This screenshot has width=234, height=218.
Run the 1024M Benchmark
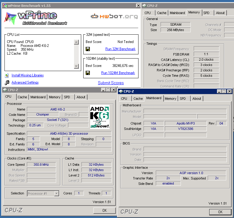tap(118, 73)
